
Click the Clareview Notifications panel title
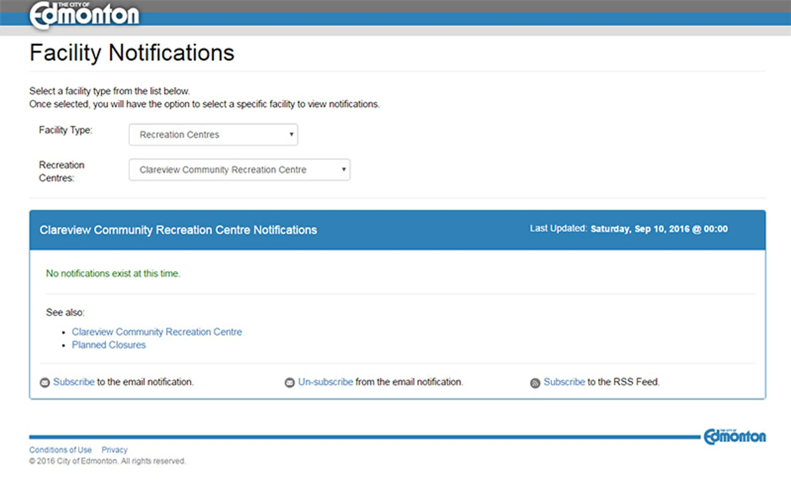(x=178, y=230)
